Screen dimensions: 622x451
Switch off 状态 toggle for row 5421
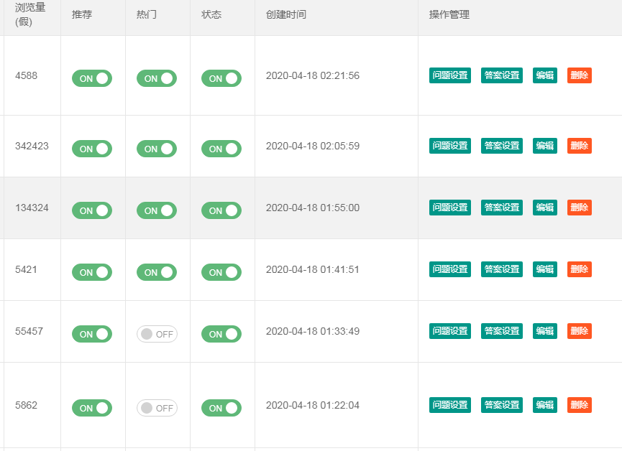tap(221, 272)
